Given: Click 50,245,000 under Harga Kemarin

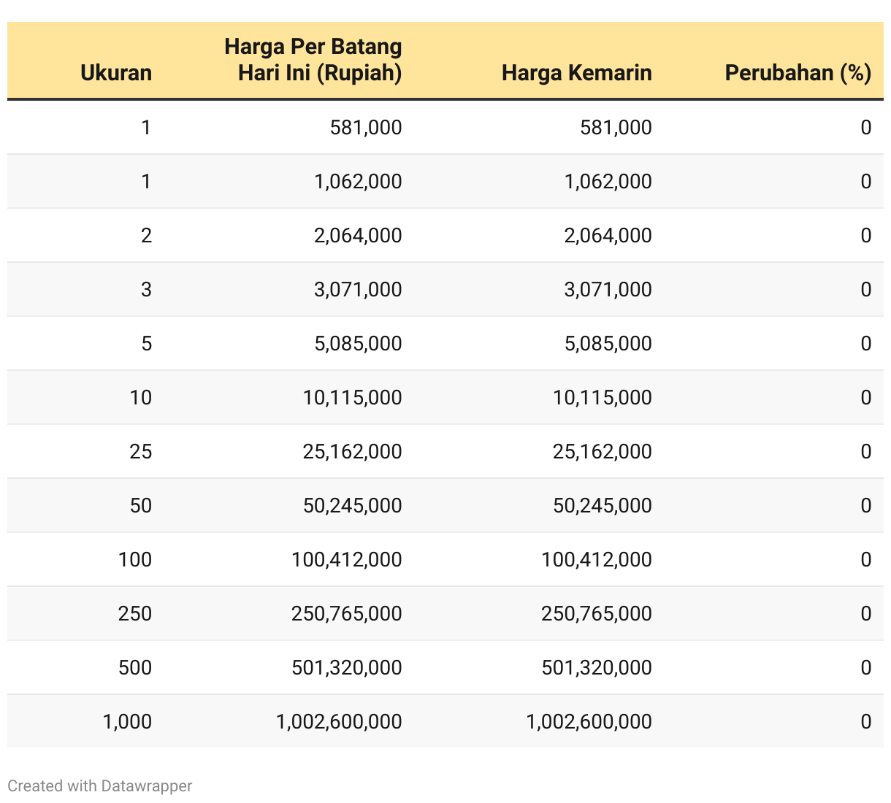Looking at the screenshot, I should coord(602,506).
